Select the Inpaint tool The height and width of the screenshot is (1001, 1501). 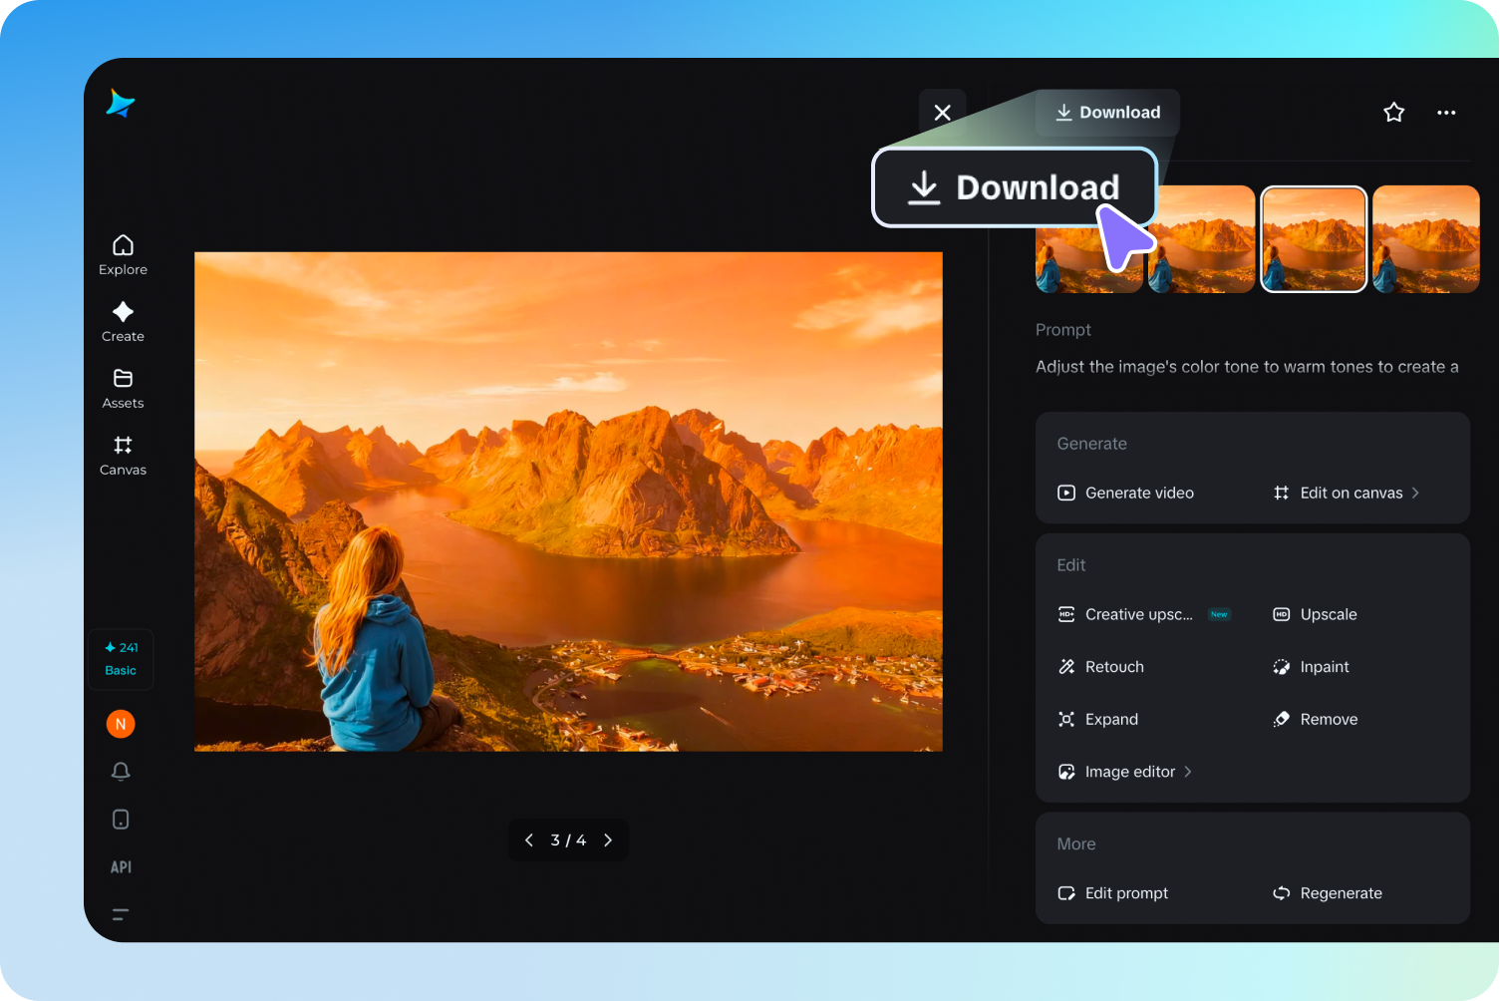pyautogui.click(x=1324, y=666)
